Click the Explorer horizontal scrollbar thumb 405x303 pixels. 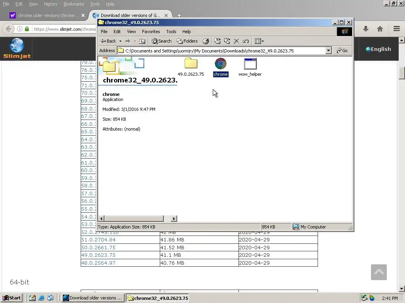(134, 219)
